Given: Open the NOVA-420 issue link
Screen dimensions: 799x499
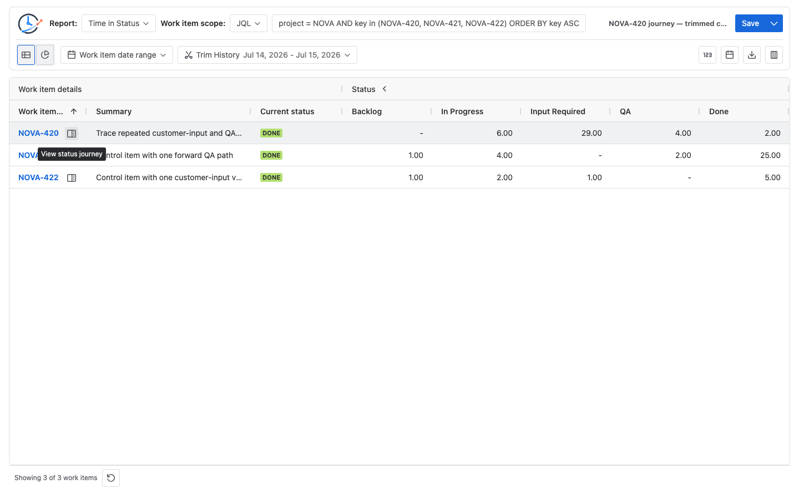Looking at the screenshot, I should tap(38, 133).
